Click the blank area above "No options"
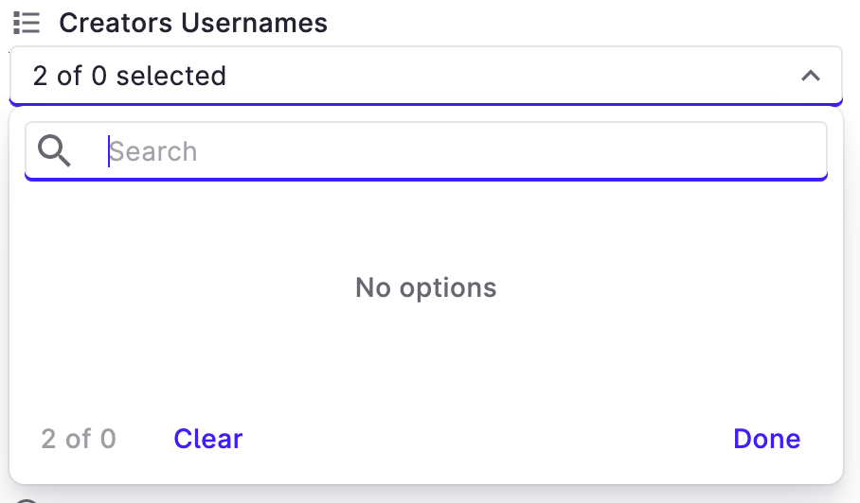Screen dimensions: 860x503 (x=425, y=227)
